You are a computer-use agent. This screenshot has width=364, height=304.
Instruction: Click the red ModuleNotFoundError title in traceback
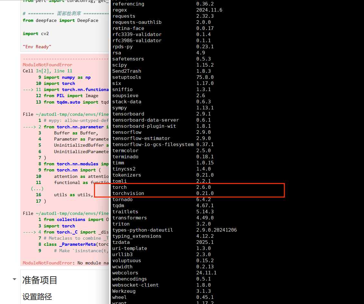point(47,65)
